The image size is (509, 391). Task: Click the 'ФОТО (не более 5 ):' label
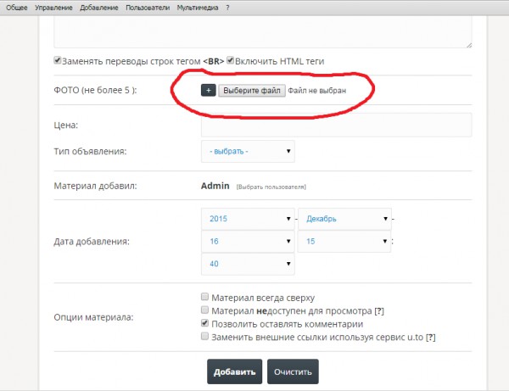95,90
